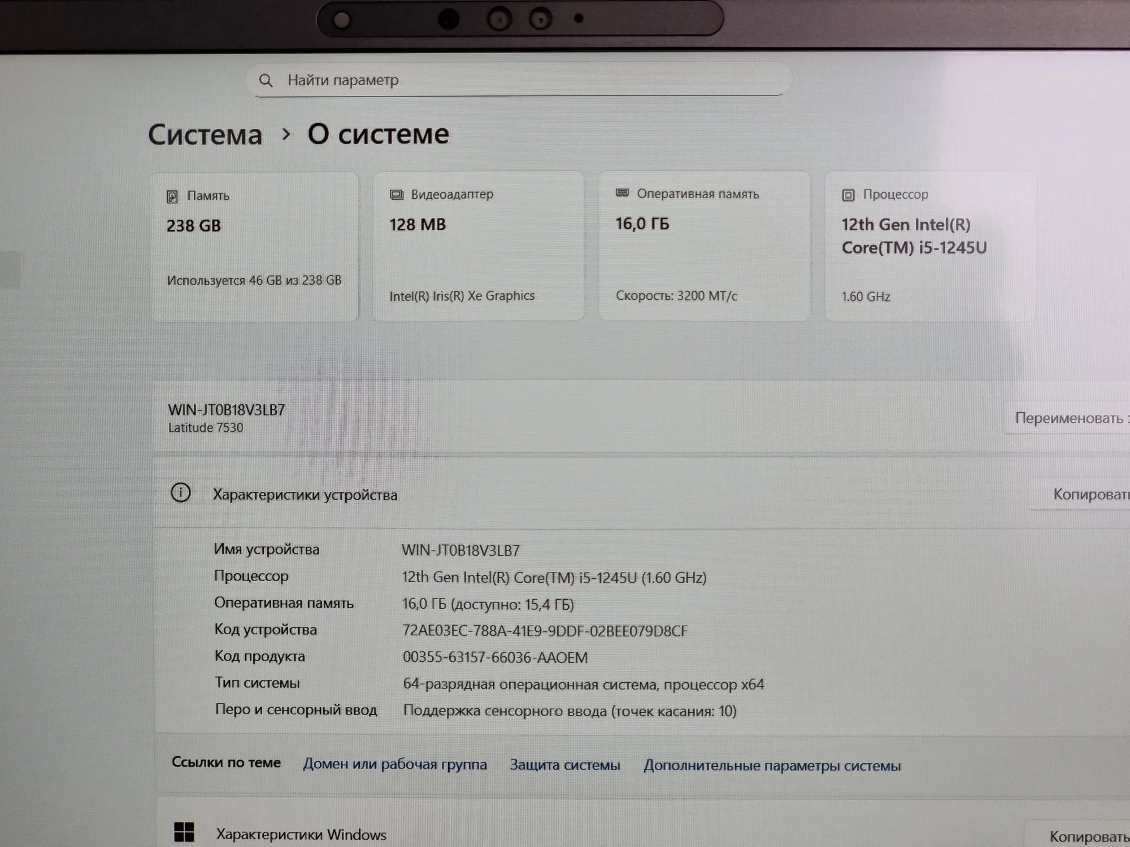The width and height of the screenshot is (1130, 847).
Task: Click the info icon beside Характеристики устройства
Action: (181, 492)
